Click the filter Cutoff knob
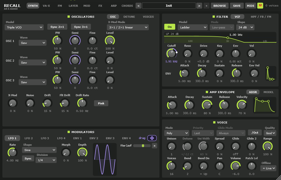The height and width of the screenshot is (180, 281). pyautogui.click(x=171, y=53)
